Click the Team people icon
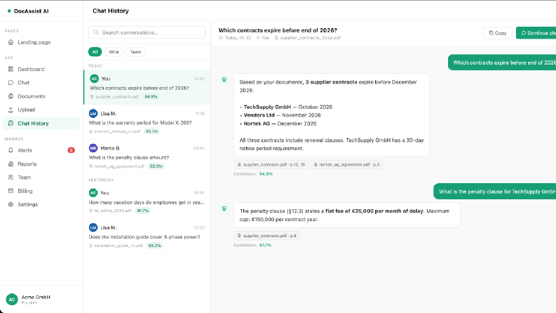Screen dimensions: 556x313 [x=11, y=177]
